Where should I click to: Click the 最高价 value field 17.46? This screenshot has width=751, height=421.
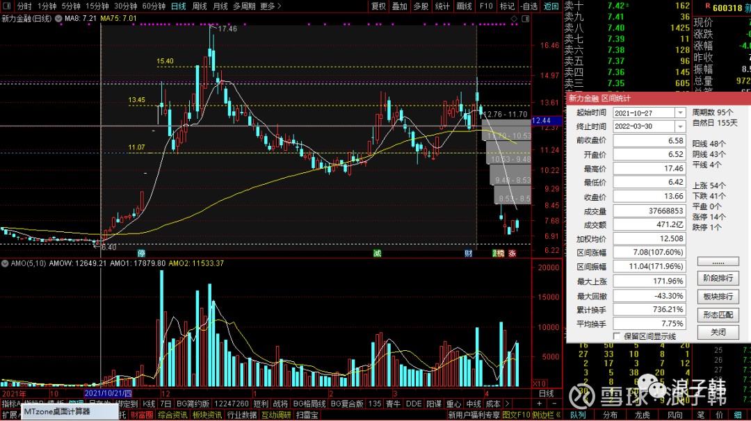point(649,168)
